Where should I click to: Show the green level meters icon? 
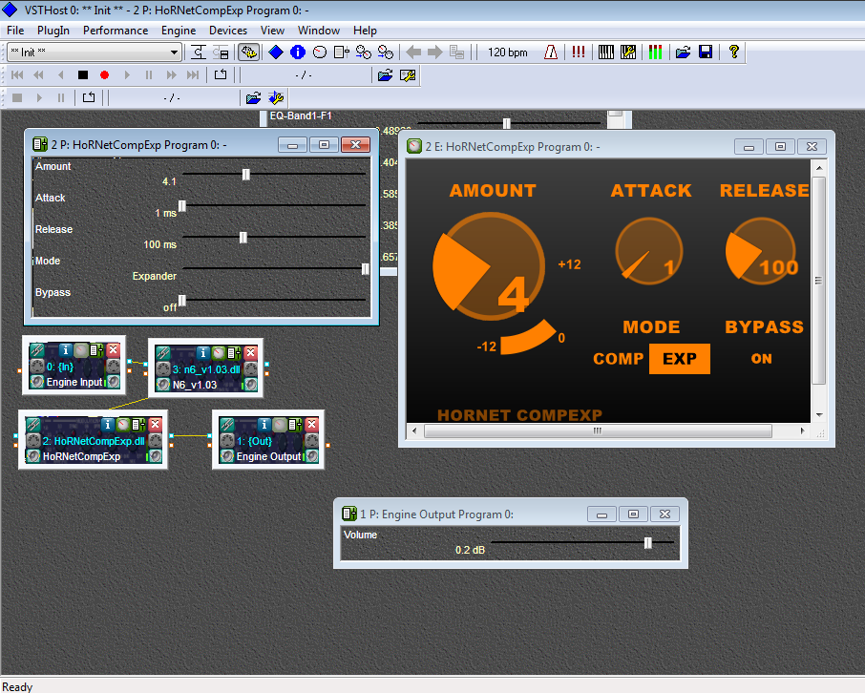point(655,52)
